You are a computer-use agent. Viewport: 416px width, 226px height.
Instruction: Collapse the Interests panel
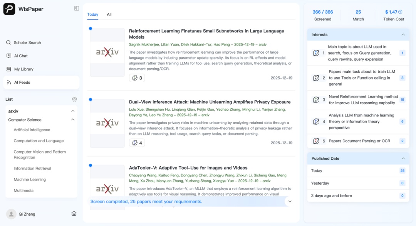point(403,35)
